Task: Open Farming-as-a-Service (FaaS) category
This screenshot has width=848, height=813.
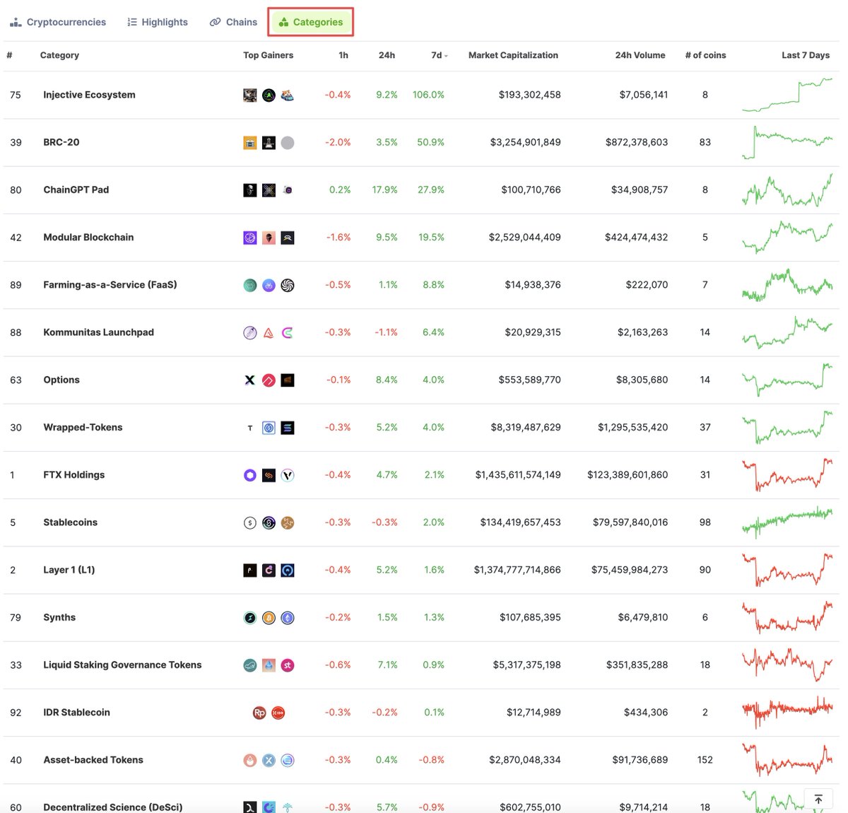Action: click(x=110, y=285)
